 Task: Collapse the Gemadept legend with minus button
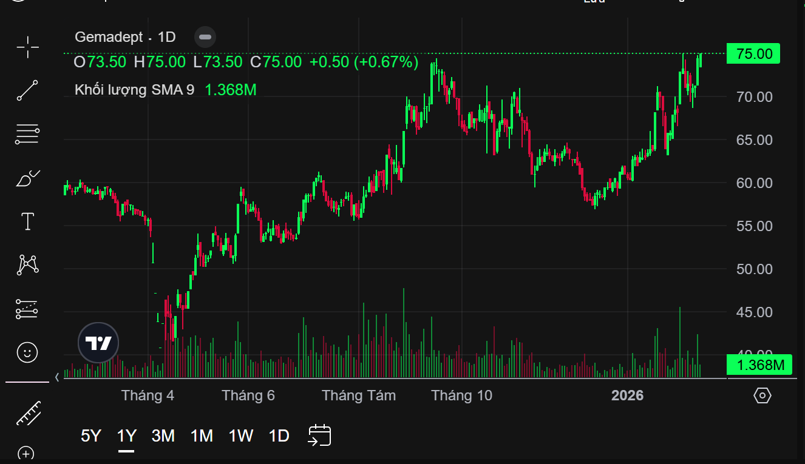(x=205, y=37)
